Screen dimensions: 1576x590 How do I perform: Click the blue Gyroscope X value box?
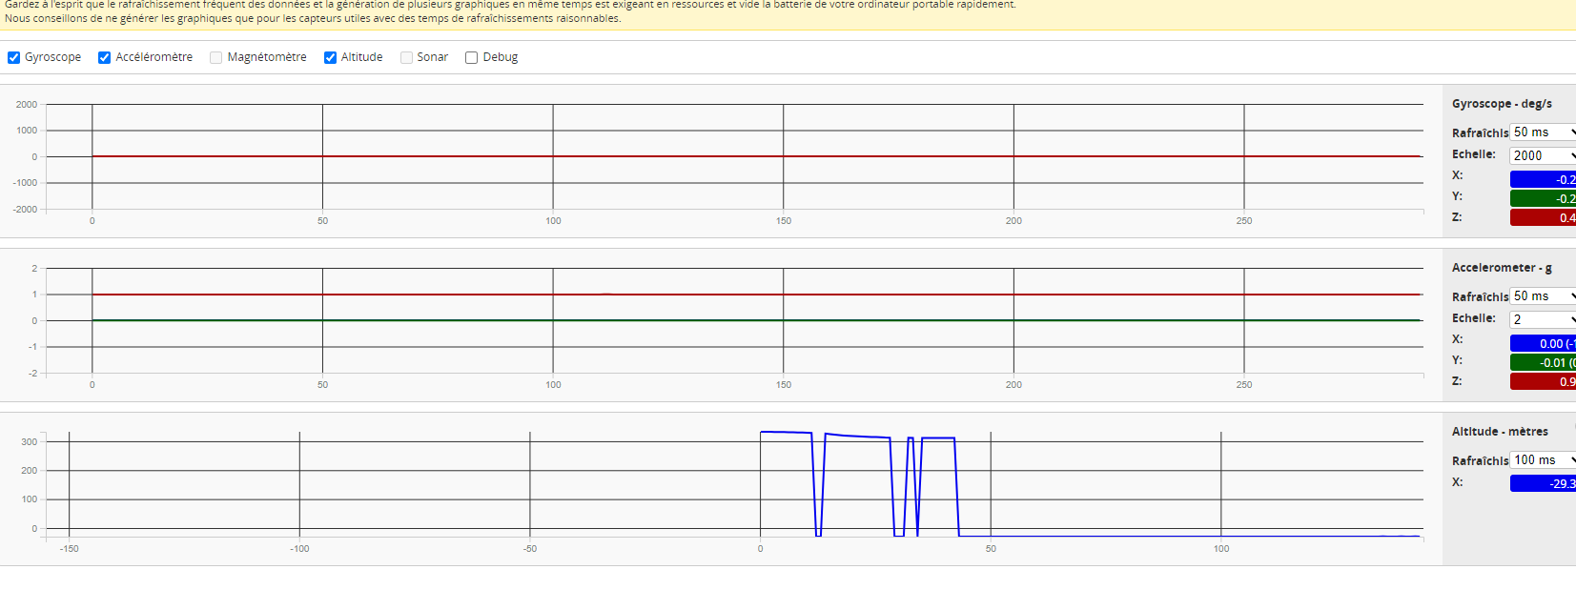(1543, 179)
